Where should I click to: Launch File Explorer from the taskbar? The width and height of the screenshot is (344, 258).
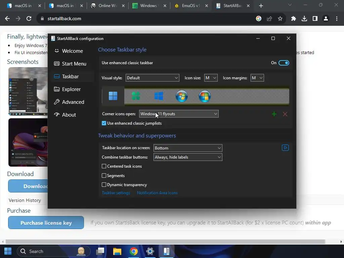[x=117, y=251]
